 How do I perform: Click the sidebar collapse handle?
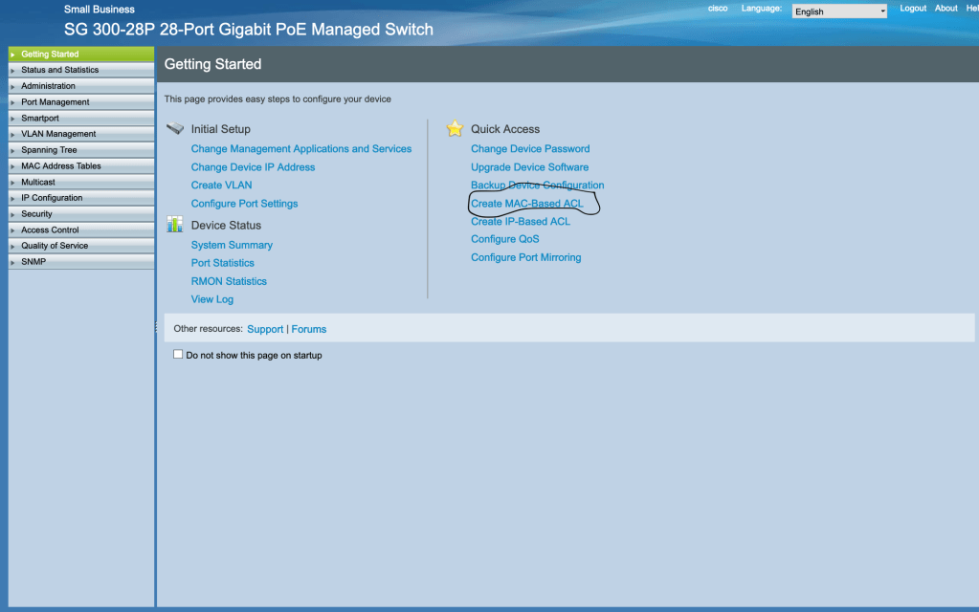156,328
